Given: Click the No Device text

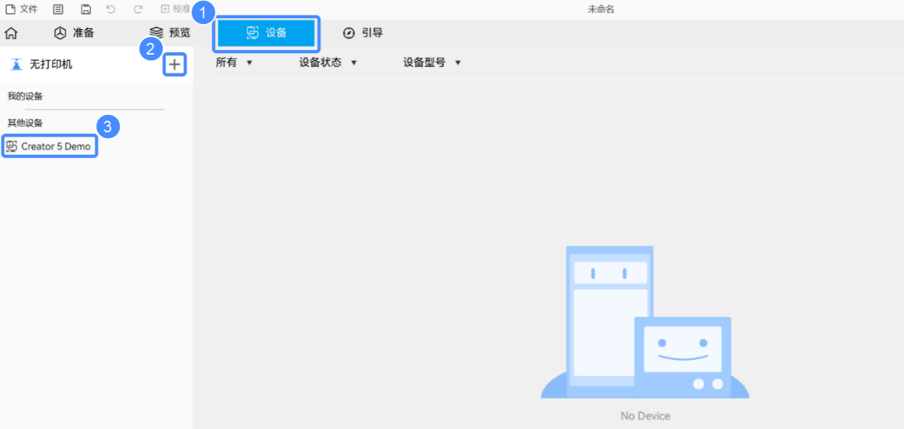Looking at the screenshot, I should pyautogui.click(x=645, y=416).
